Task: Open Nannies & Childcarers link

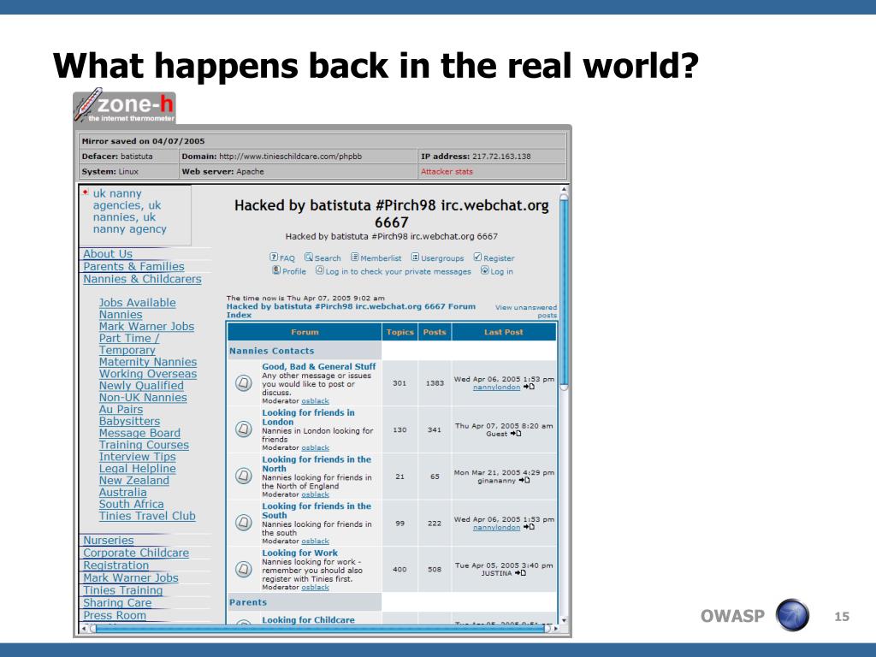Action: coord(143,279)
